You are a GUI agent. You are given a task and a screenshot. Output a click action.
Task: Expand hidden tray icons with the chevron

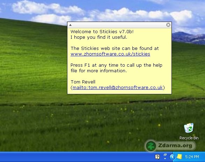coord(173,157)
